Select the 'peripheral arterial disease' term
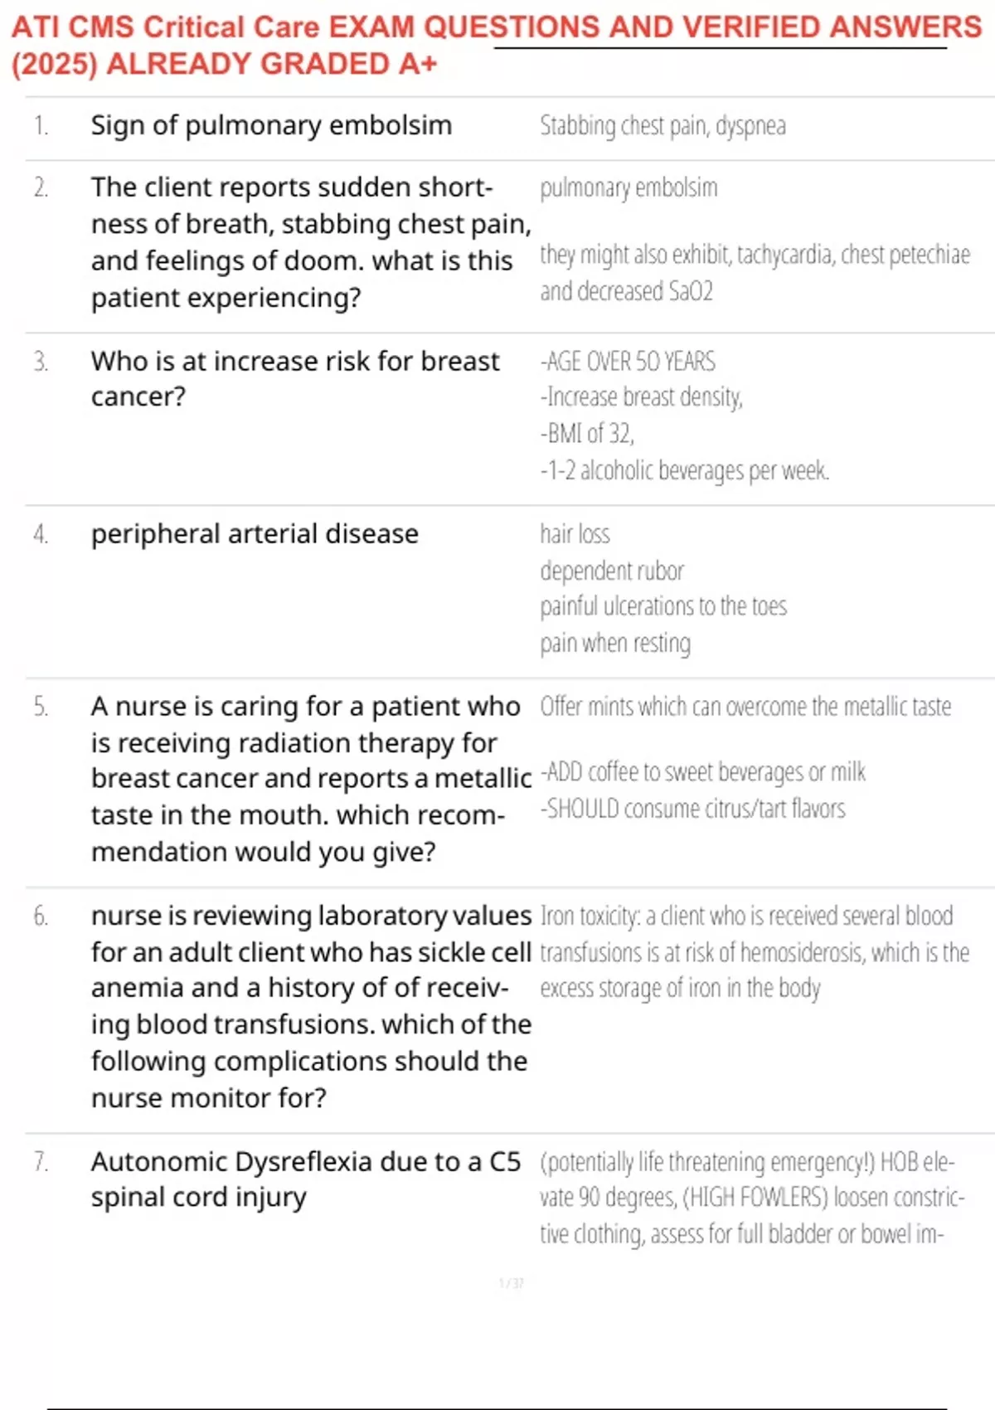 255,534
